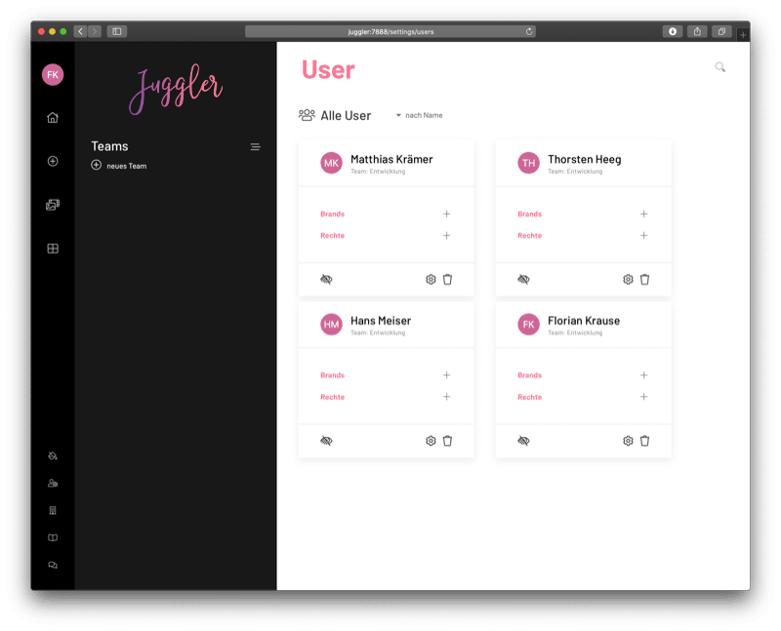
Task: Toggle visibility eye for Thorsten Heeg
Action: tap(523, 279)
